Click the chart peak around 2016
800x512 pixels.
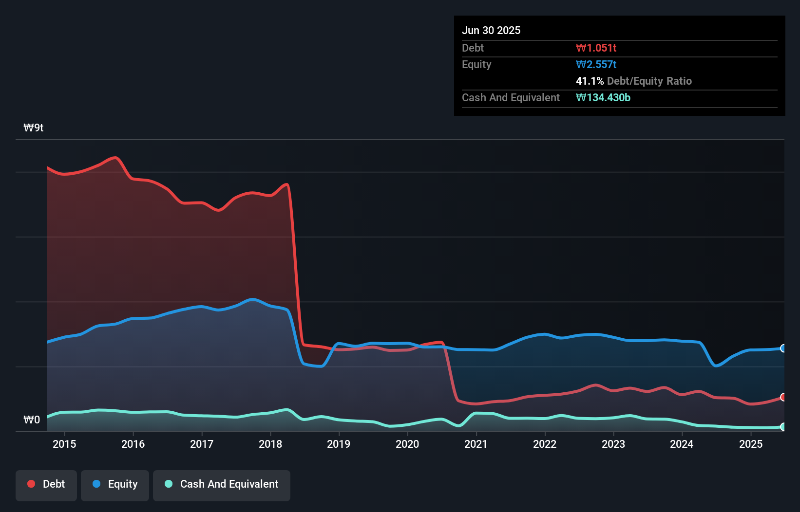coord(114,158)
